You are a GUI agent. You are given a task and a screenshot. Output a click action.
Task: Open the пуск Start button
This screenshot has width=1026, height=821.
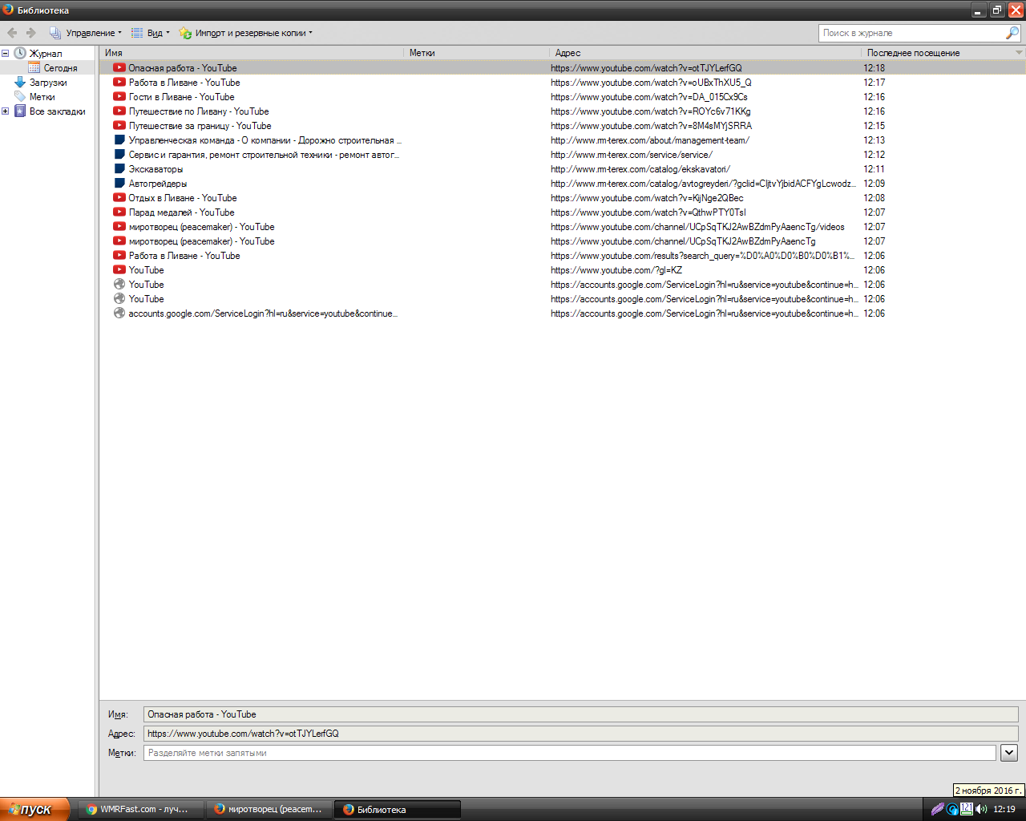click(x=35, y=810)
